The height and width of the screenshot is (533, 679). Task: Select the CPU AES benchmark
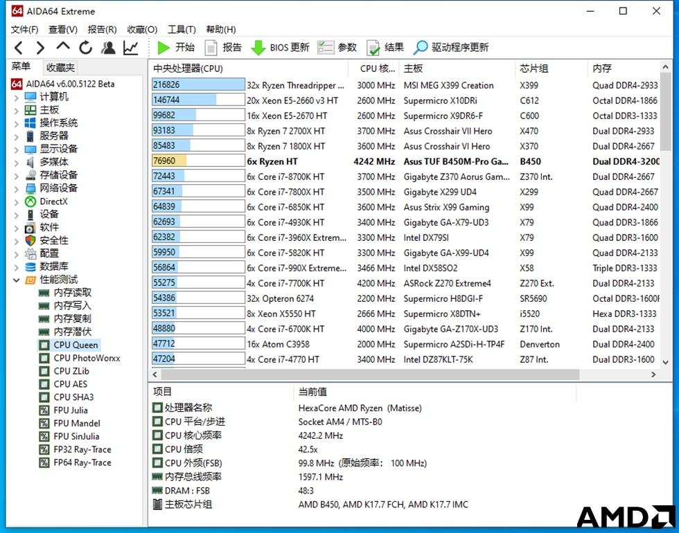coord(63,384)
